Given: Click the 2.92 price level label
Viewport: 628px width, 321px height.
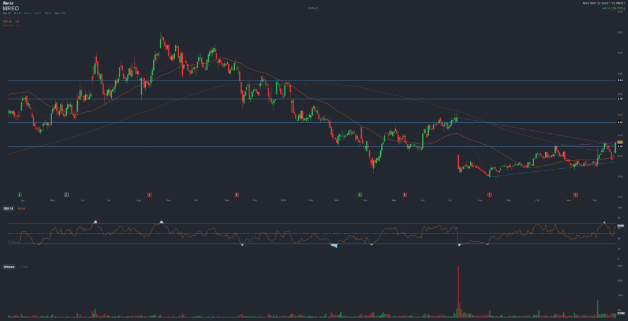Looking at the screenshot, I should point(620,123).
